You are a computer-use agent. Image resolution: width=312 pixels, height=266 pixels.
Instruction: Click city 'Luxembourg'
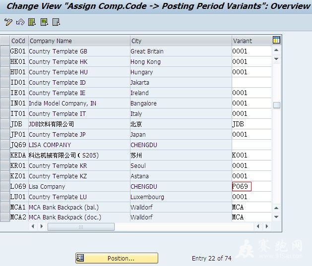pos(147,197)
